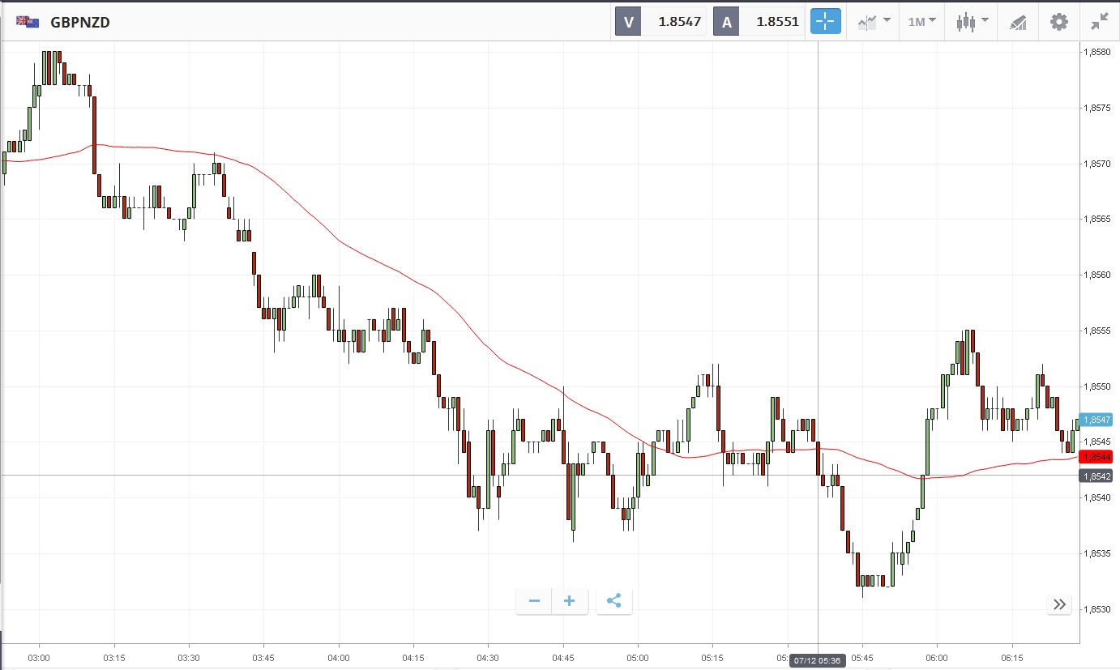Share the chart

[x=614, y=601]
